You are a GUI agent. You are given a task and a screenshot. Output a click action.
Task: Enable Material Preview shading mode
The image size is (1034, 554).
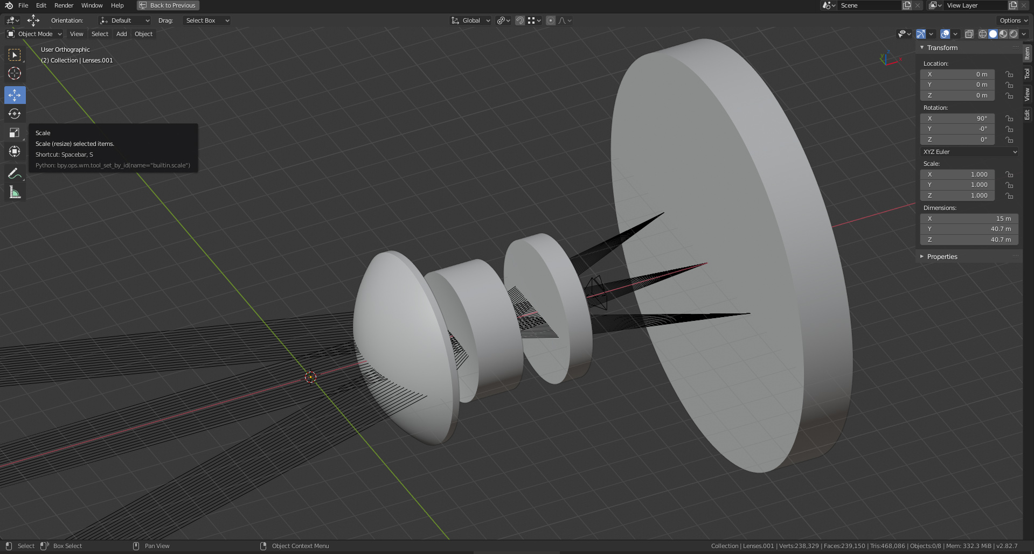coord(1003,34)
